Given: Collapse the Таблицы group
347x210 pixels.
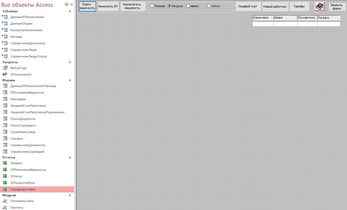Looking at the screenshot, I should (x=70, y=11).
